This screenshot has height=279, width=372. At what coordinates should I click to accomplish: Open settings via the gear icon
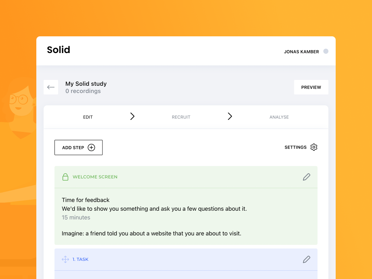(314, 147)
